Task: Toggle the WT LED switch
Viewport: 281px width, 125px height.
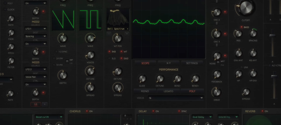Action: click(121, 52)
